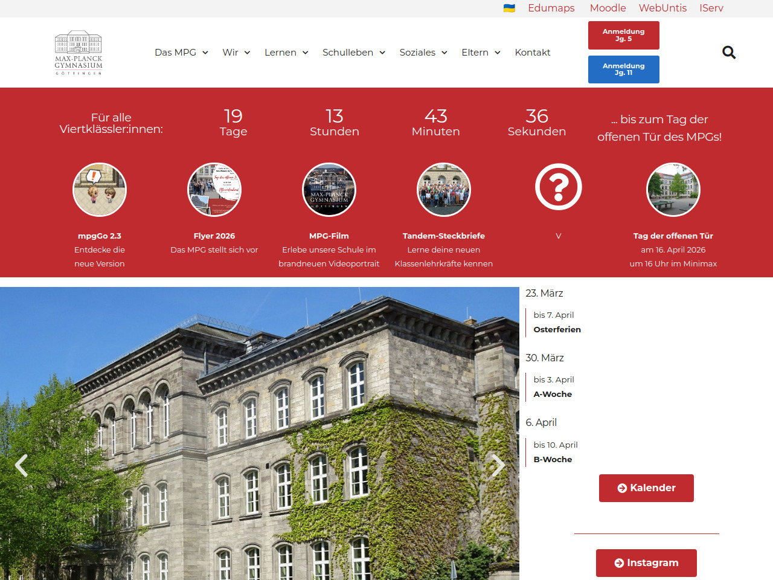Viewport: 773px width, 580px height.
Task: Open the MPG-Film circle icon
Action: point(329,190)
